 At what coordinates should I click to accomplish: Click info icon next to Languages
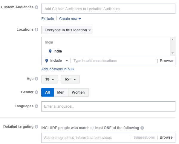coord(36,106)
